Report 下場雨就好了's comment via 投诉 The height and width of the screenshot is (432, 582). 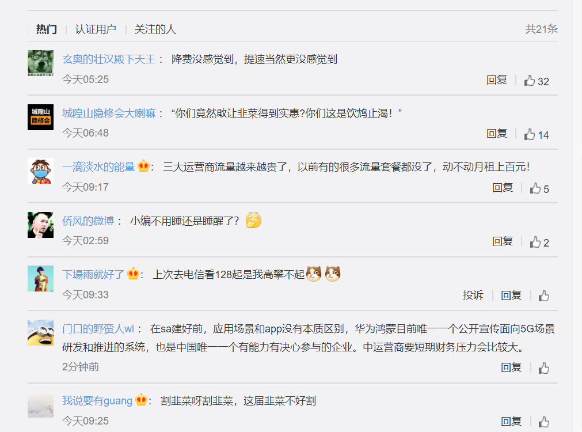[473, 295]
